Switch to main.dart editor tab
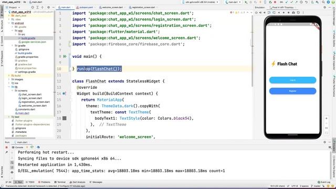 [x=65, y=7]
